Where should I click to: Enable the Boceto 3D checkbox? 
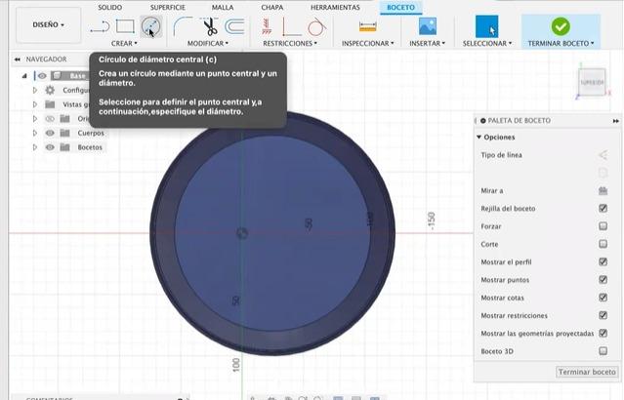pos(603,351)
